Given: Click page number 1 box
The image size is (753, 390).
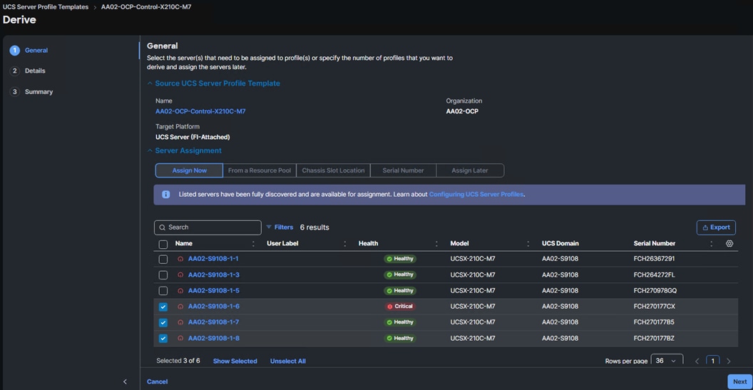Looking at the screenshot, I should click(712, 361).
